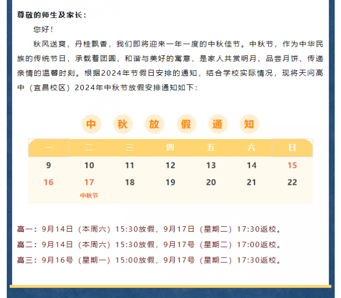Click the red 中秋节 label in the calendar
This screenshot has height=298, width=341.
(89, 195)
